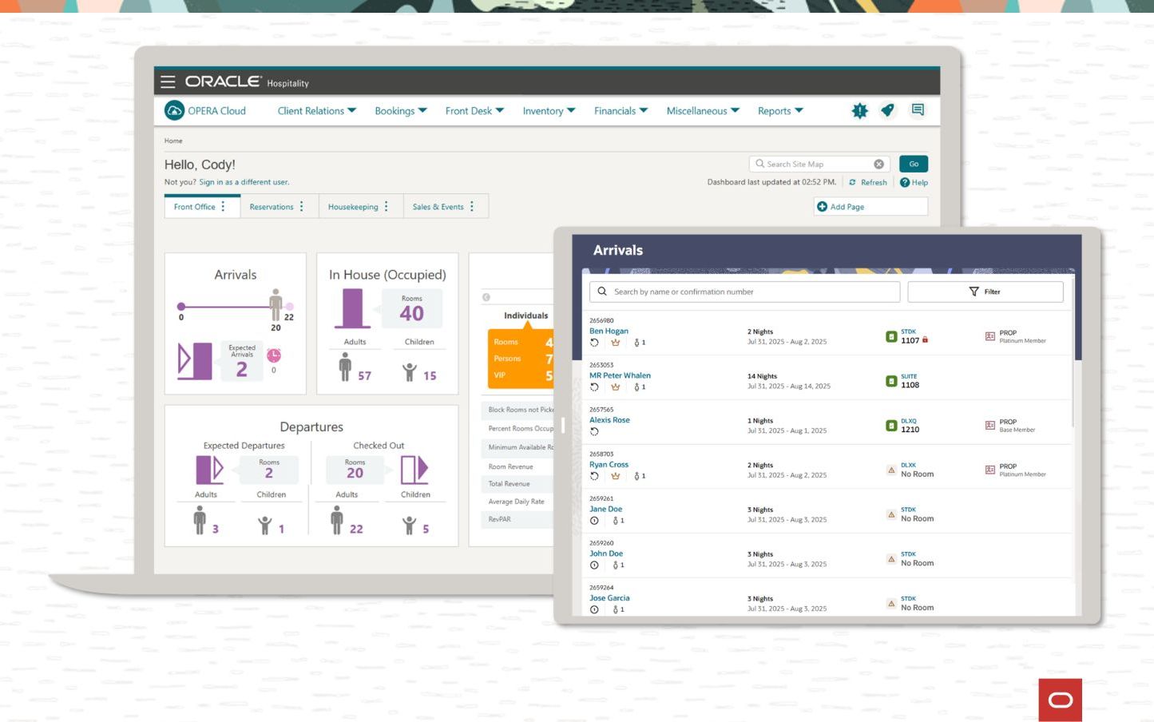The image size is (1154, 722).
Task: Click the collapse arrow above Individuals
Action: 486,297
